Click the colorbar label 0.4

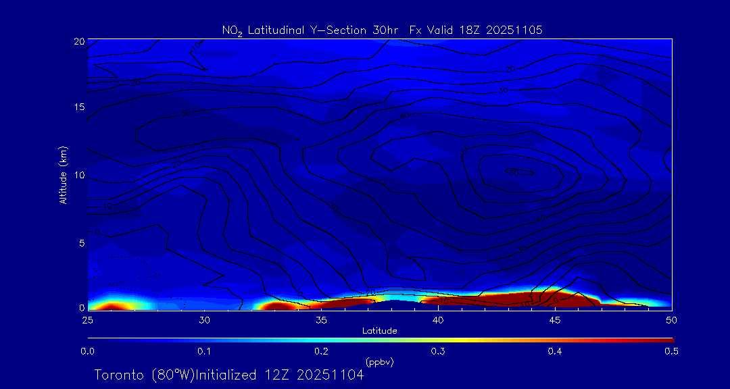[555, 351]
